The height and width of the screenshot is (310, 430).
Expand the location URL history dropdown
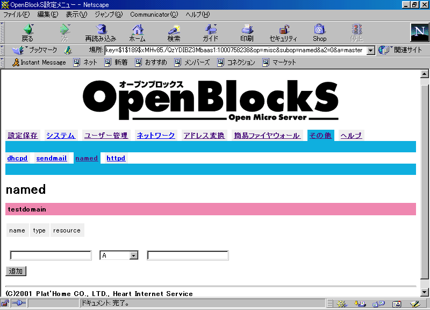pyautogui.click(x=371, y=50)
